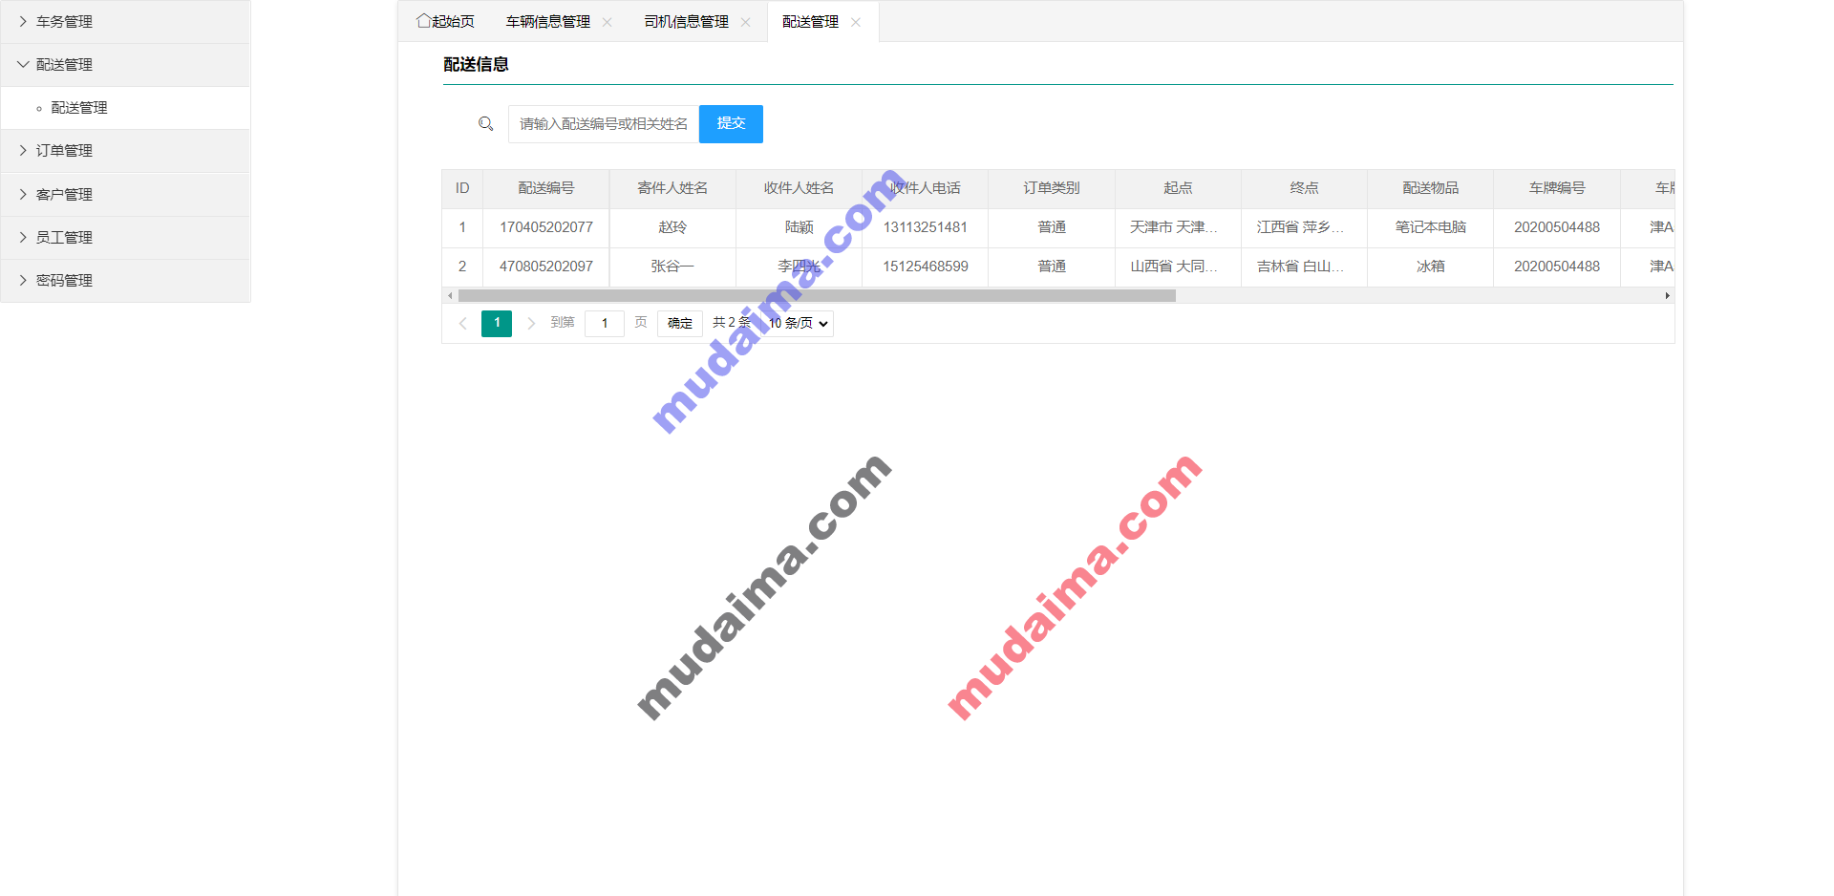Image resolution: width=1834 pixels, height=896 pixels.
Task: Switch to 司机信息管理 tab
Action: click(x=687, y=22)
